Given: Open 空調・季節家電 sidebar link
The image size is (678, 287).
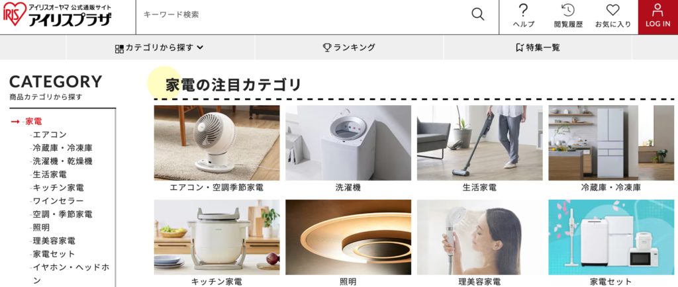Looking at the screenshot, I should coord(62,214).
